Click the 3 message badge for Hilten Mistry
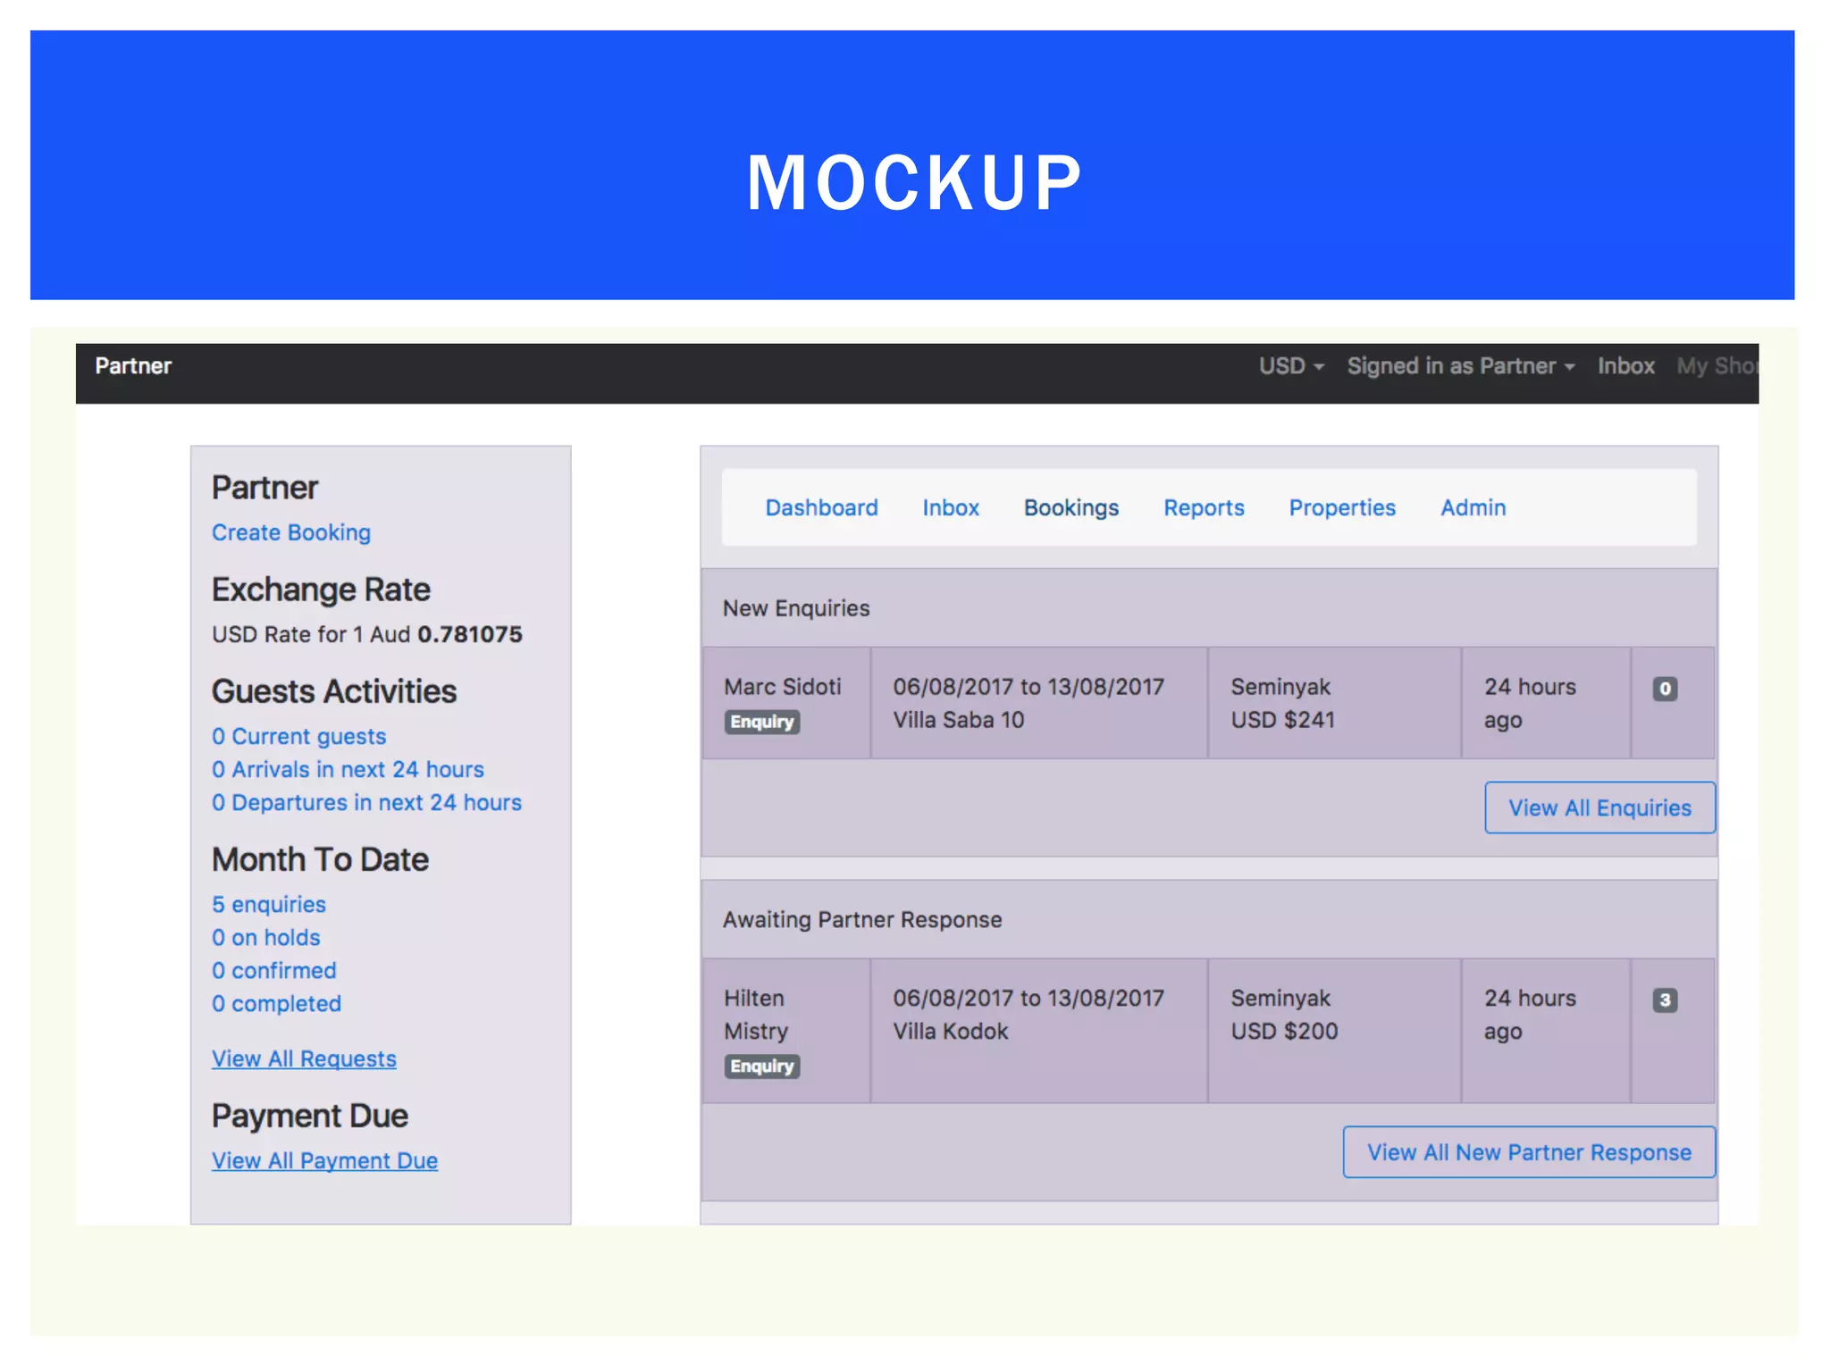Image resolution: width=1830 pixels, height=1372 pixels. tap(1665, 1000)
